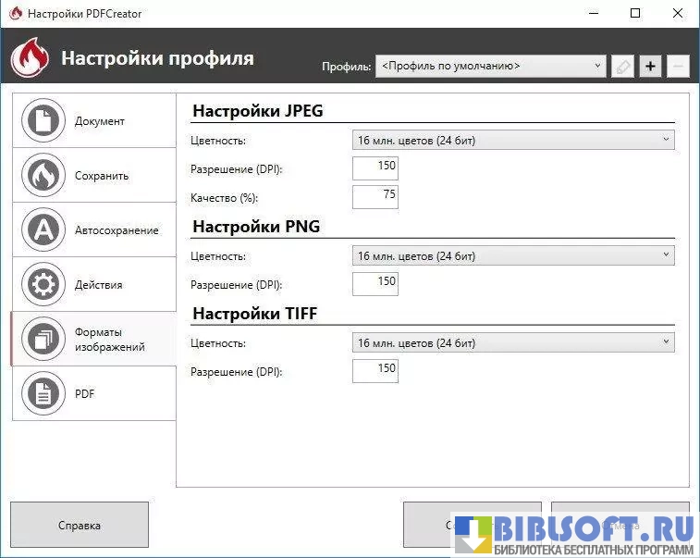700x558 pixels.
Task: Switch to the Действия tab label
Action: tap(99, 285)
